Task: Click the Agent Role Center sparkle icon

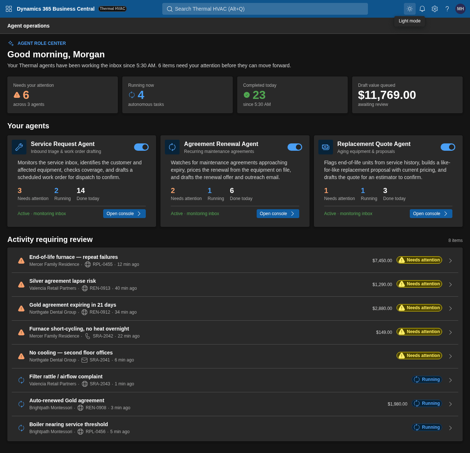Action: 11,43
